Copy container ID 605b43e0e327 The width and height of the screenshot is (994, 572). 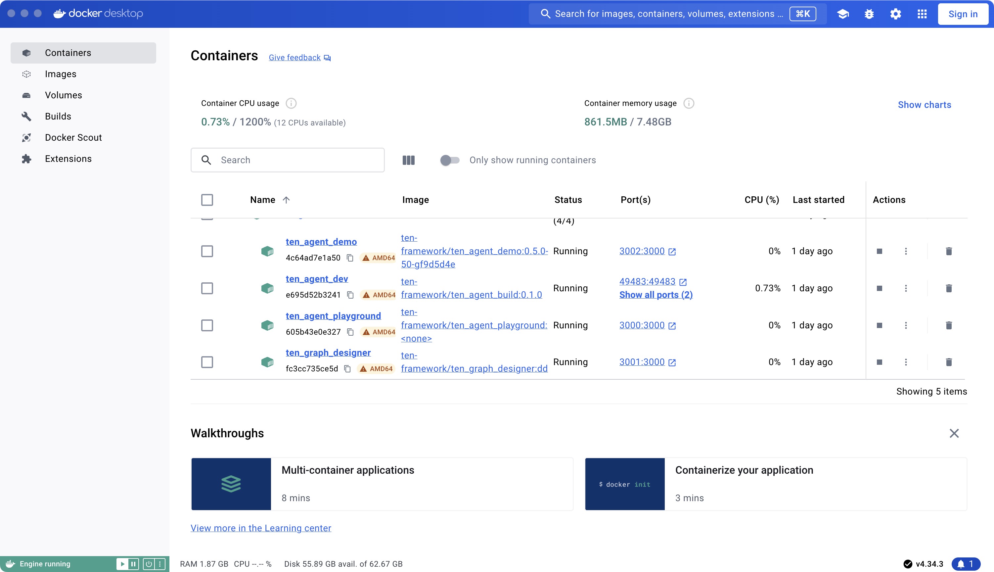click(x=350, y=332)
